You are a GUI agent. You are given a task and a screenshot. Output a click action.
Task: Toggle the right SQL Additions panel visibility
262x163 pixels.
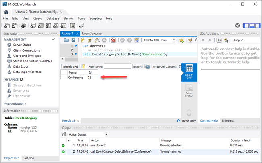click(x=258, y=25)
